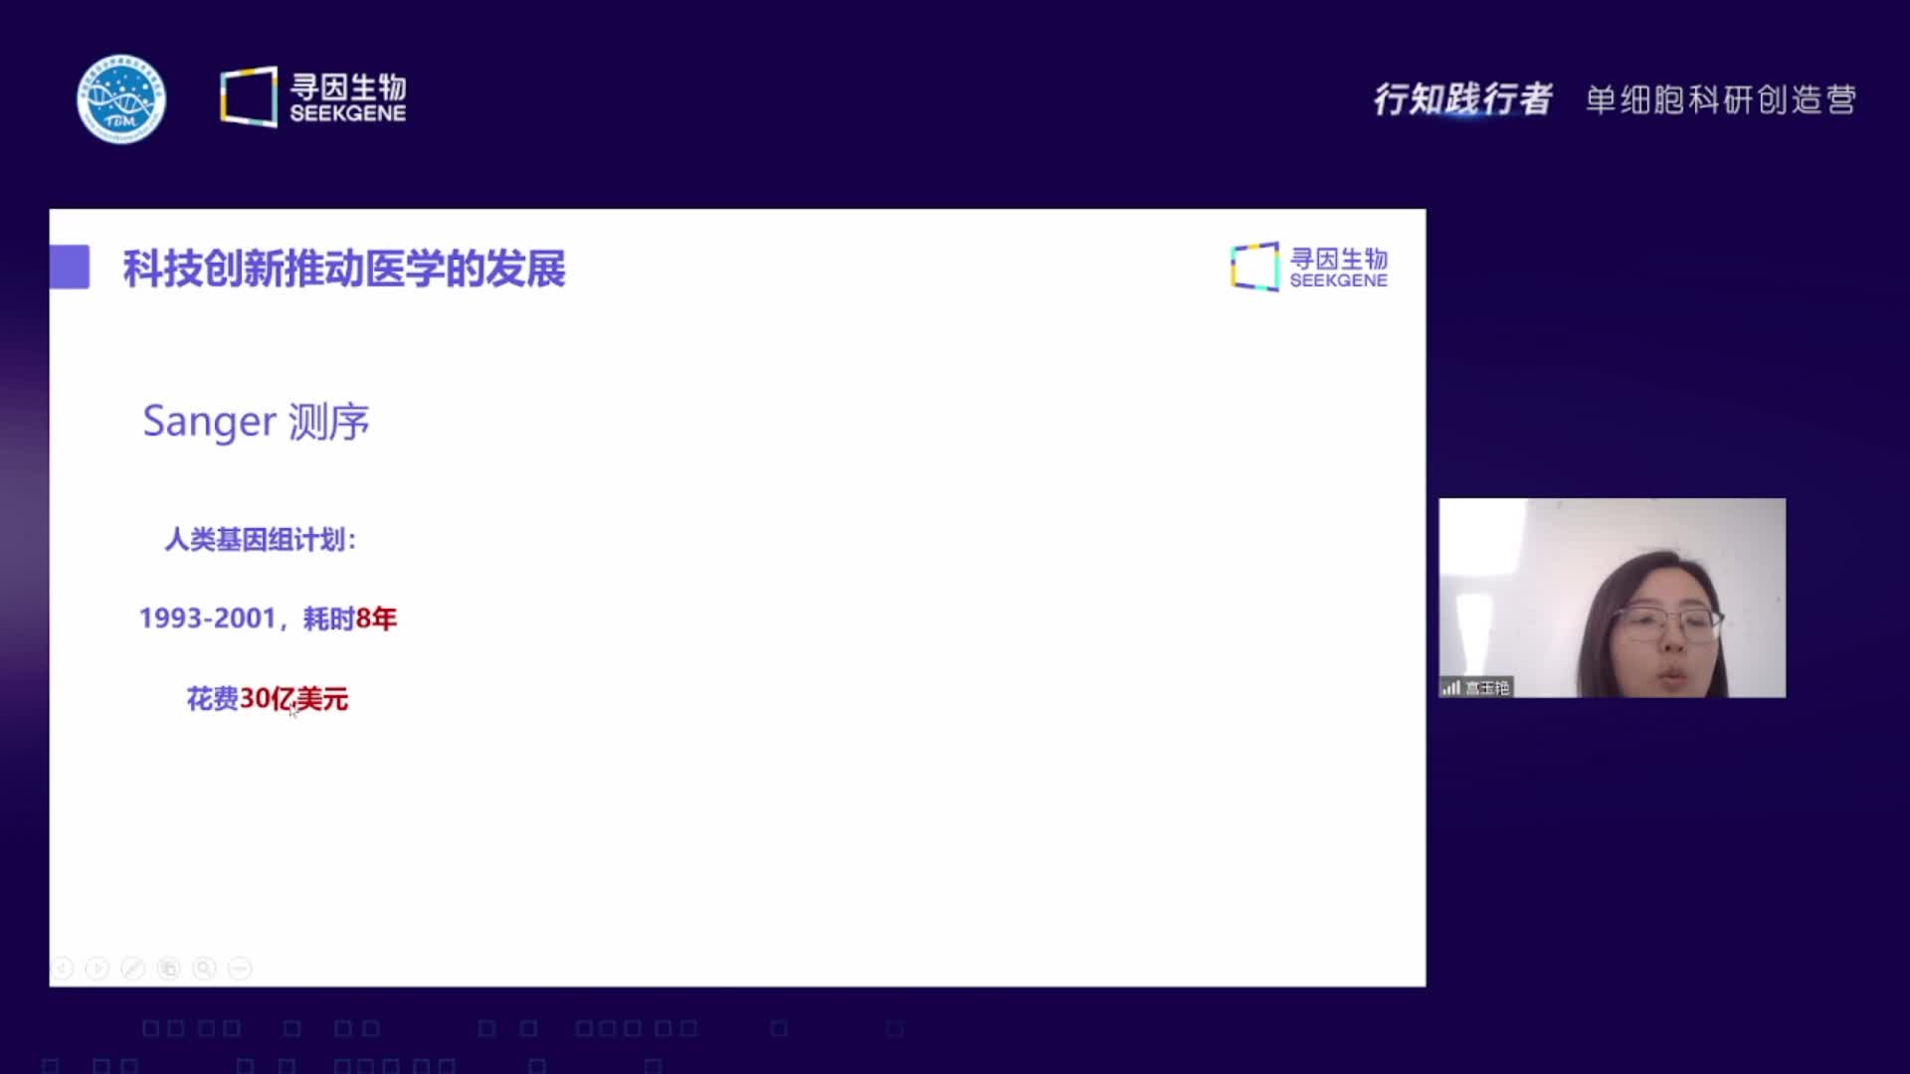Click the banner text 行知践行者

1463,98
